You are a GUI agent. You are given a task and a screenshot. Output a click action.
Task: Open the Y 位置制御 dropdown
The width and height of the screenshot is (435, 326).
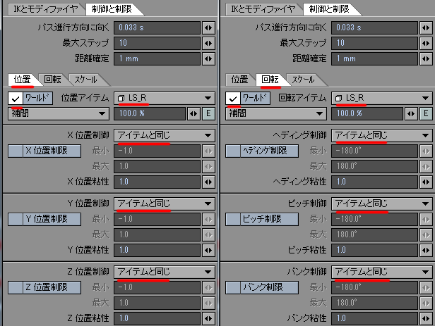pyautogui.click(x=165, y=203)
